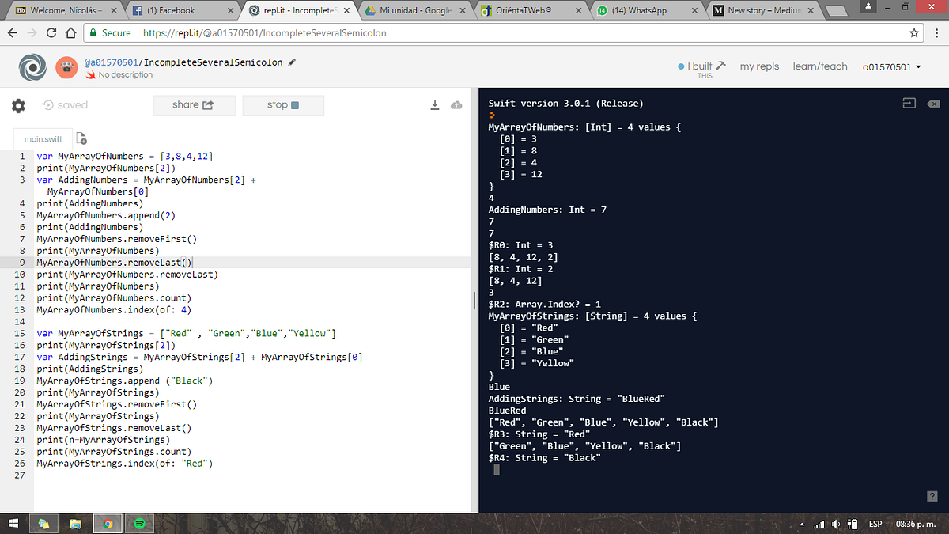Open the learn/teach link
Viewport: 949px width, 534px height.
820,66
